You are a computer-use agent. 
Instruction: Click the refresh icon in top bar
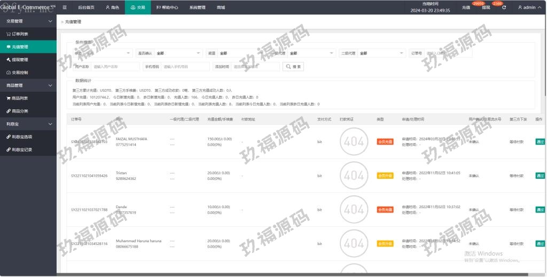click(504, 7)
